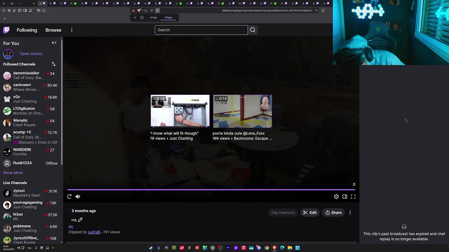Toggle theatre mode
449x252 pixels.
(x=345, y=197)
